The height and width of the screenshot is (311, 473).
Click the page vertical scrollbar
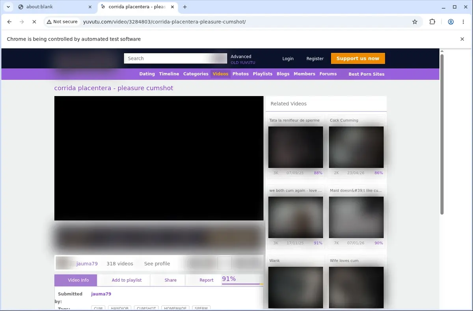click(442, 134)
